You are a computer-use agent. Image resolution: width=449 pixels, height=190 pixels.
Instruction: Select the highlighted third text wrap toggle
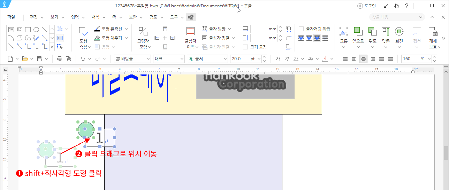pyautogui.click(x=317, y=38)
